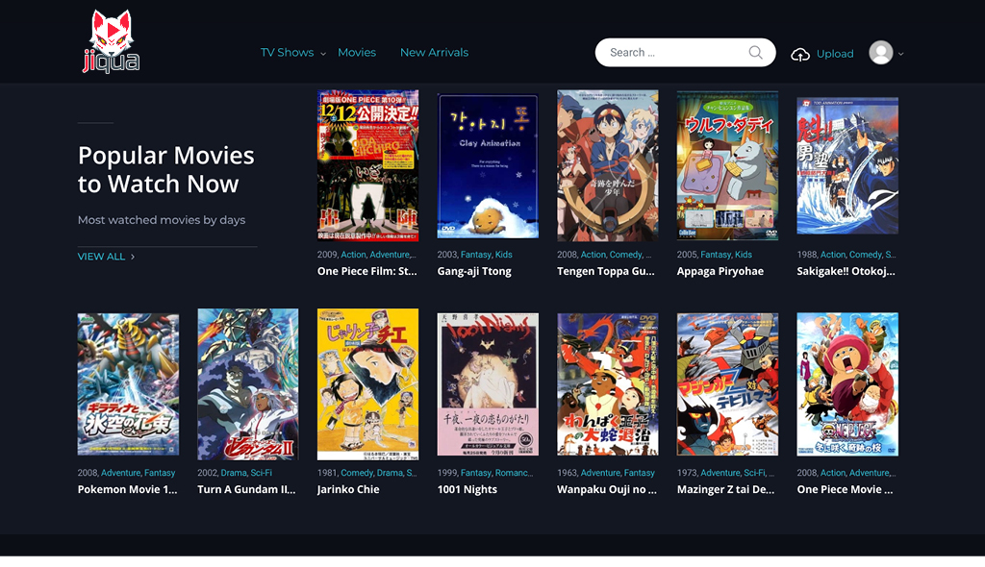Click the 1001 Nights title
Viewport: 985px width, 567px height.
coord(467,489)
